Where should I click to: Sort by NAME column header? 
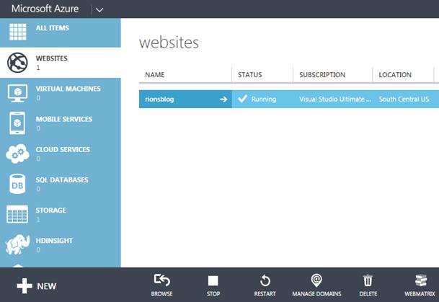[x=155, y=75]
